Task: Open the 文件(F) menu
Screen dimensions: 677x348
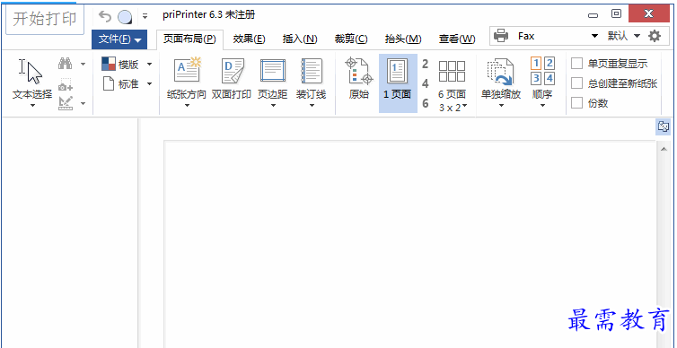Action: pos(119,39)
